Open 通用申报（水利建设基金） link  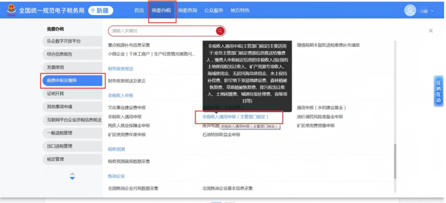[x=321, y=108]
